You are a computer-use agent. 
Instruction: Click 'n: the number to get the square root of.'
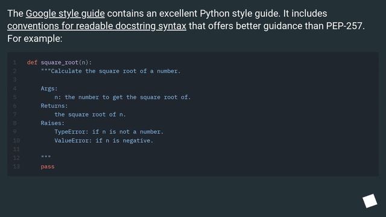tap(122, 97)
